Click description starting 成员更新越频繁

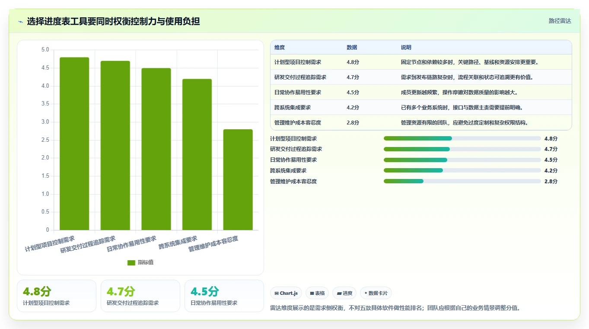(x=459, y=93)
